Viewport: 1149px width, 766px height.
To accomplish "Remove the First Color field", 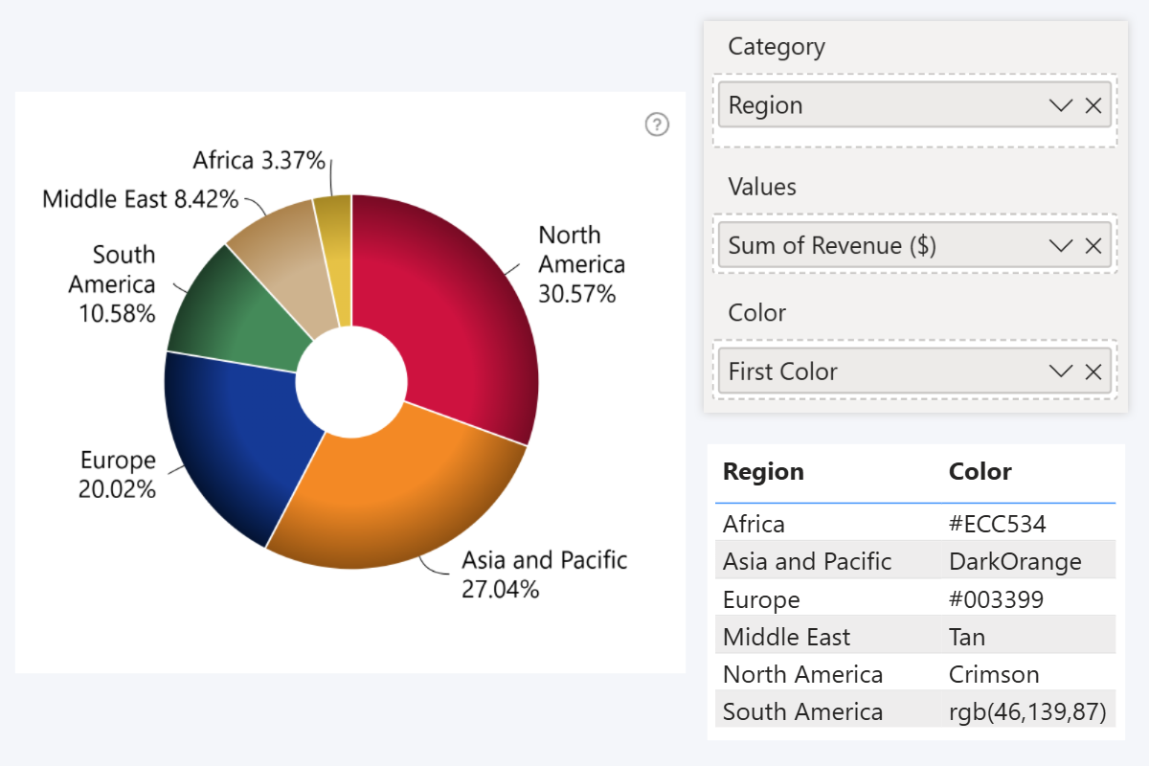I will tap(1093, 372).
